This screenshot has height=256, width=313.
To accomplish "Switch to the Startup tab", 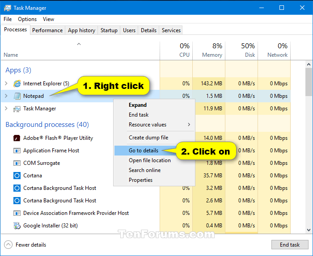I will (x=109, y=30).
